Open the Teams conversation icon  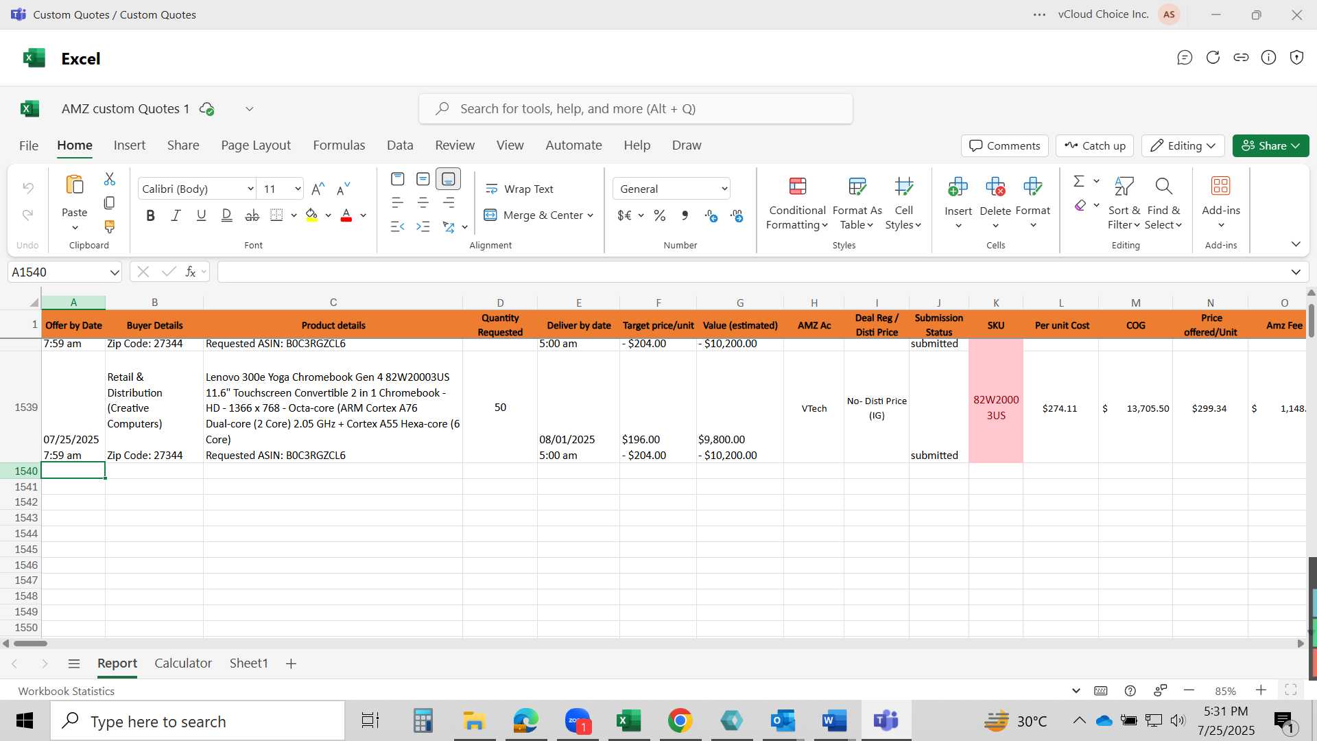pos(1185,58)
